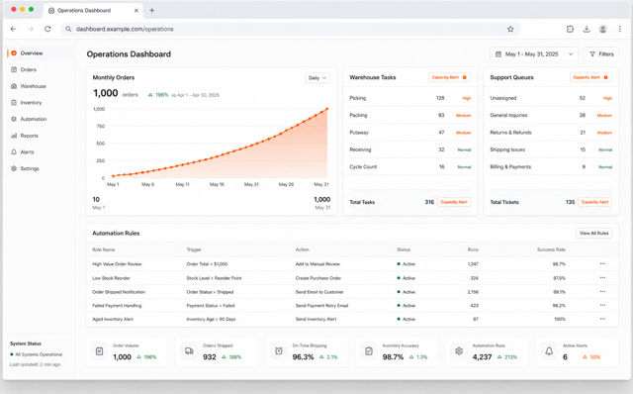Click the Order Volume card icon

99,351
